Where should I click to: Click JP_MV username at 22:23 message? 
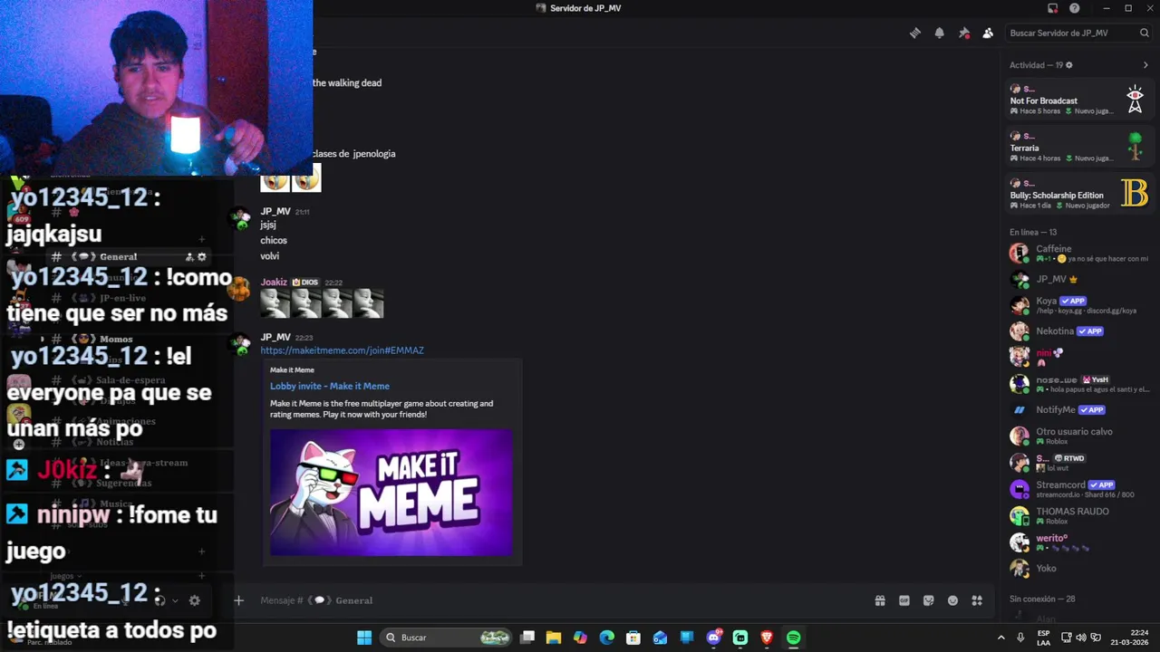tap(275, 337)
